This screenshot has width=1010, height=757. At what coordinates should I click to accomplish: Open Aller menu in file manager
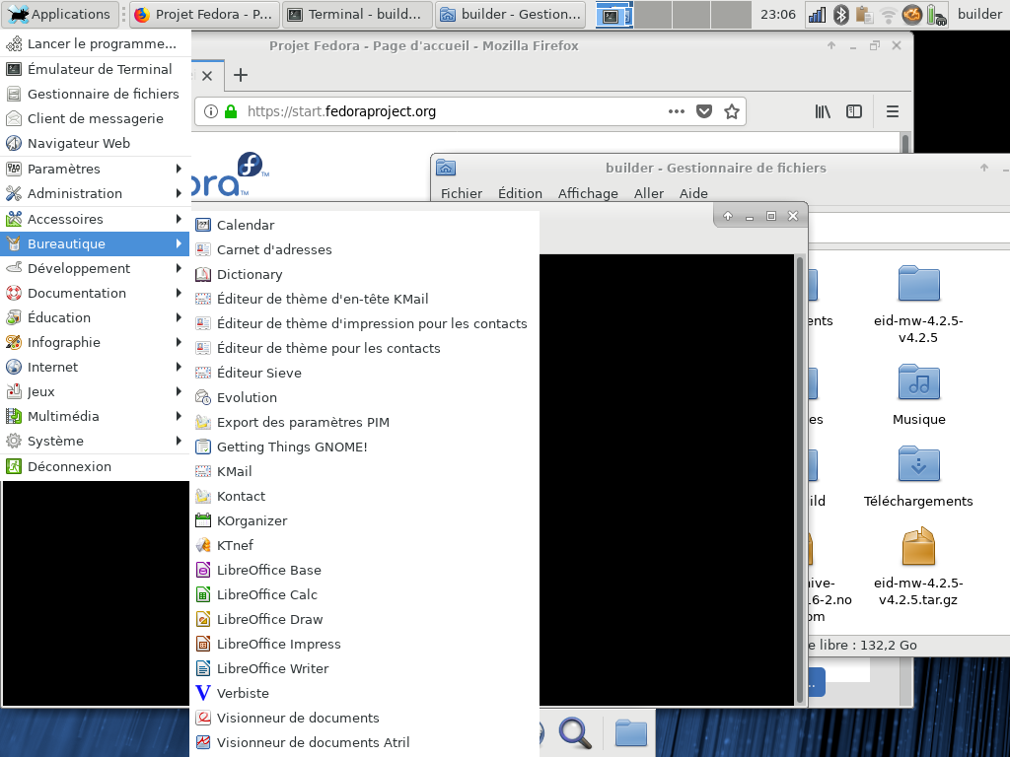[x=649, y=193]
